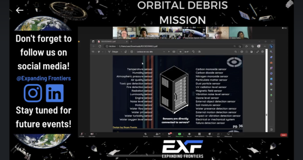Viewport: 303px width, 160px height.
Task: Expand the arrow next to Share Screen
Action: (x=183, y=134)
